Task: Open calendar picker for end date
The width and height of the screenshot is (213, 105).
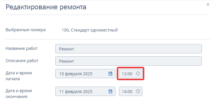Action: (x=110, y=91)
